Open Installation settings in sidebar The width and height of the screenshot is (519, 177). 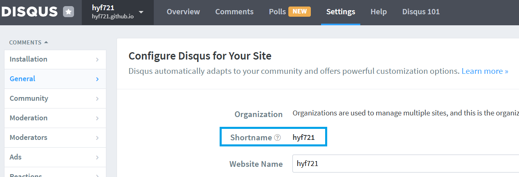55,60
